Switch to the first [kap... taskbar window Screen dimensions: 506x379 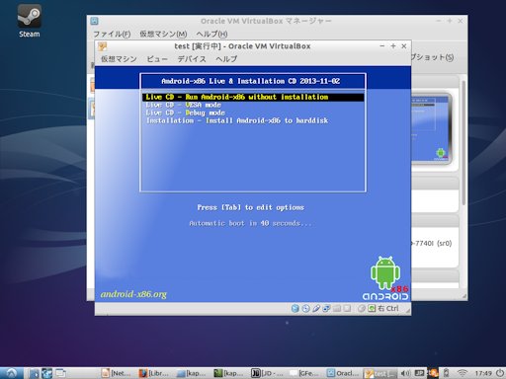192,373
